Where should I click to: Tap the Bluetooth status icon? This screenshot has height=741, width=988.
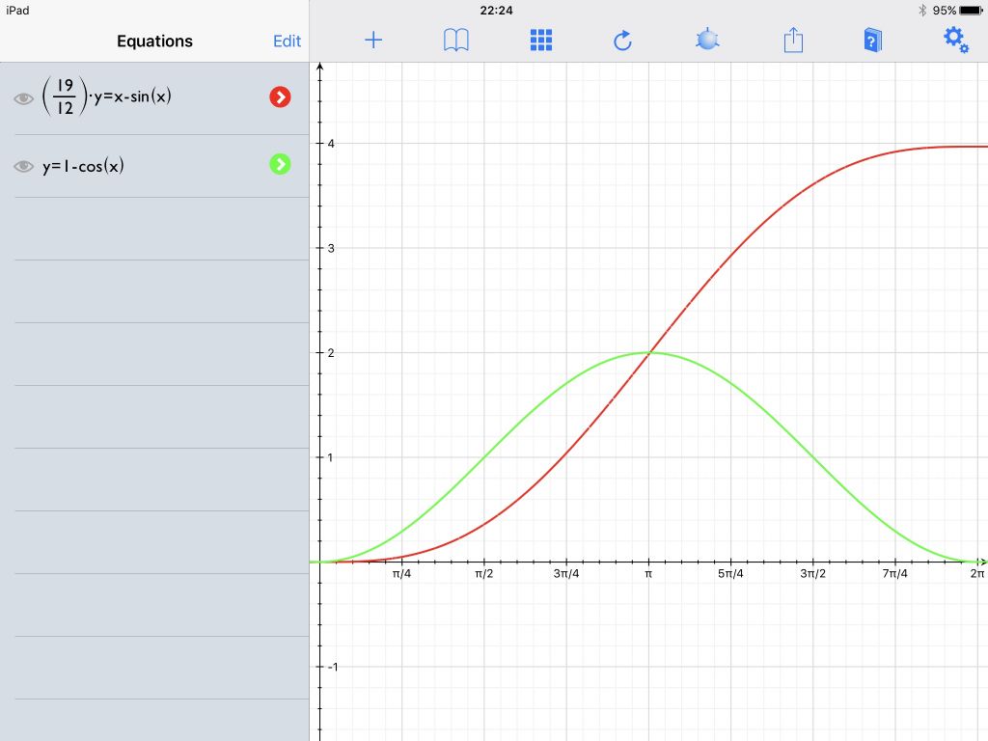pyautogui.click(x=922, y=11)
